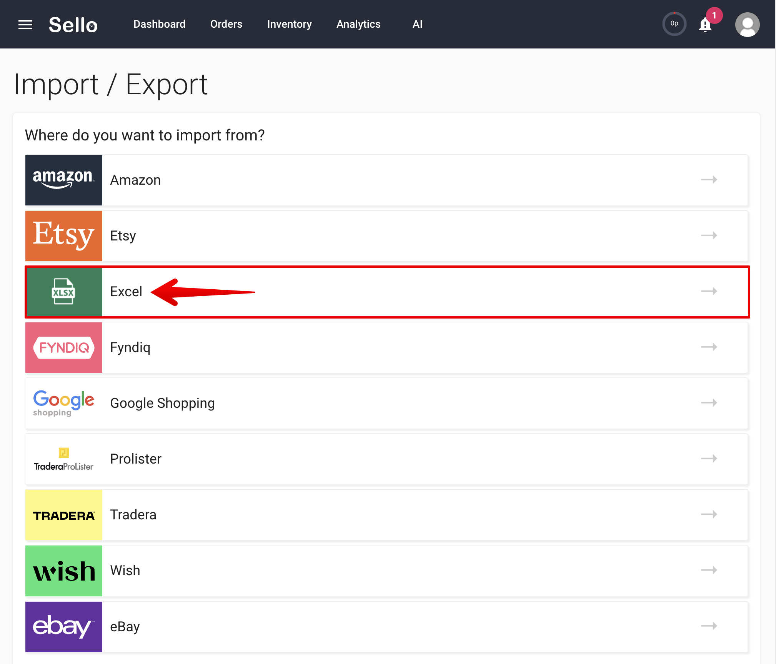Click the arrow on the Prolister row
The height and width of the screenshot is (664, 776).
709,459
